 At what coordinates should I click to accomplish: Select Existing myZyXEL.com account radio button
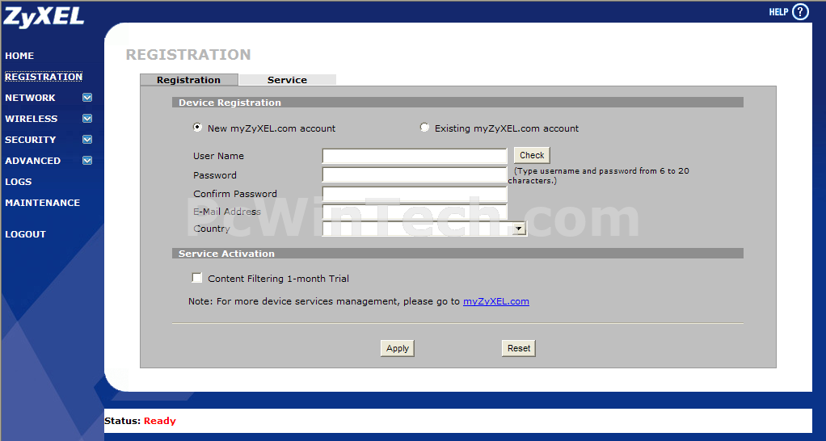424,128
